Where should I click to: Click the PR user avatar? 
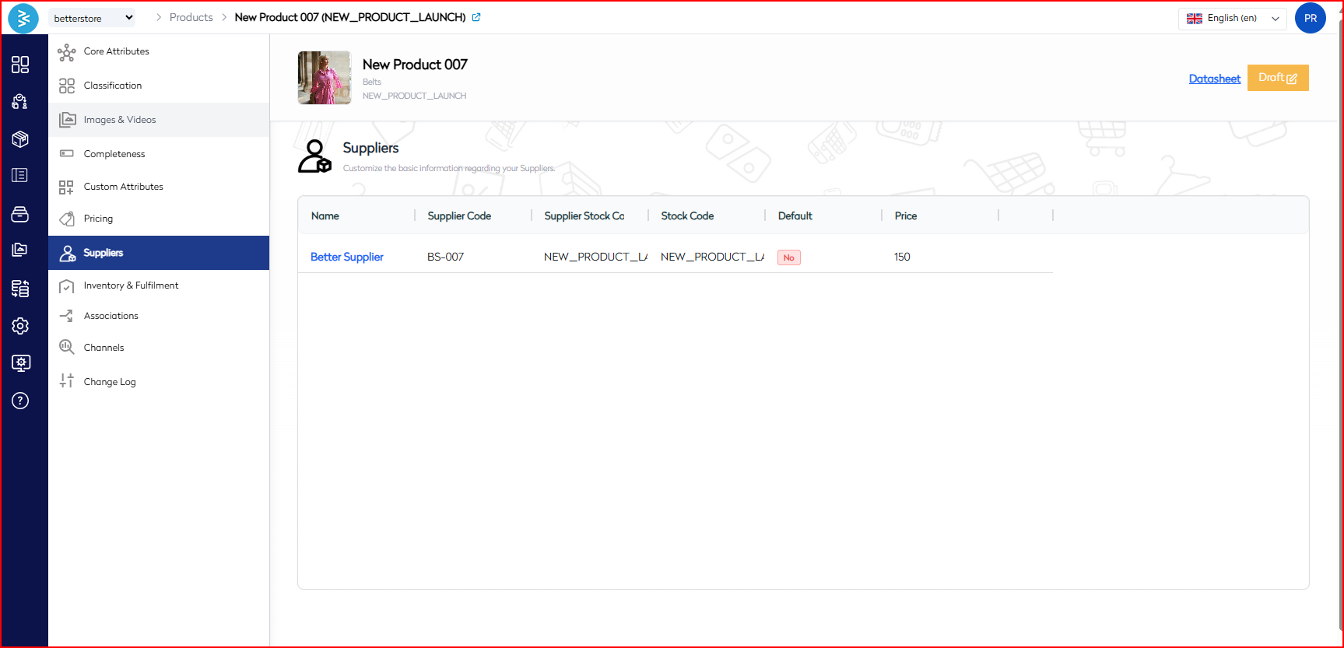(x=1310, y=18)
